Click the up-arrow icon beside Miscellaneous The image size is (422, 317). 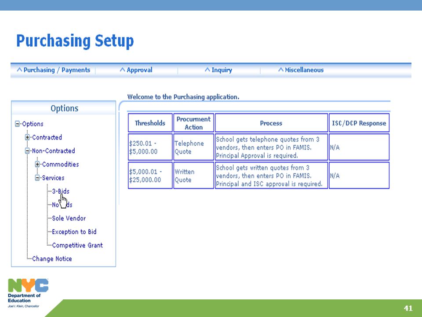281,70
